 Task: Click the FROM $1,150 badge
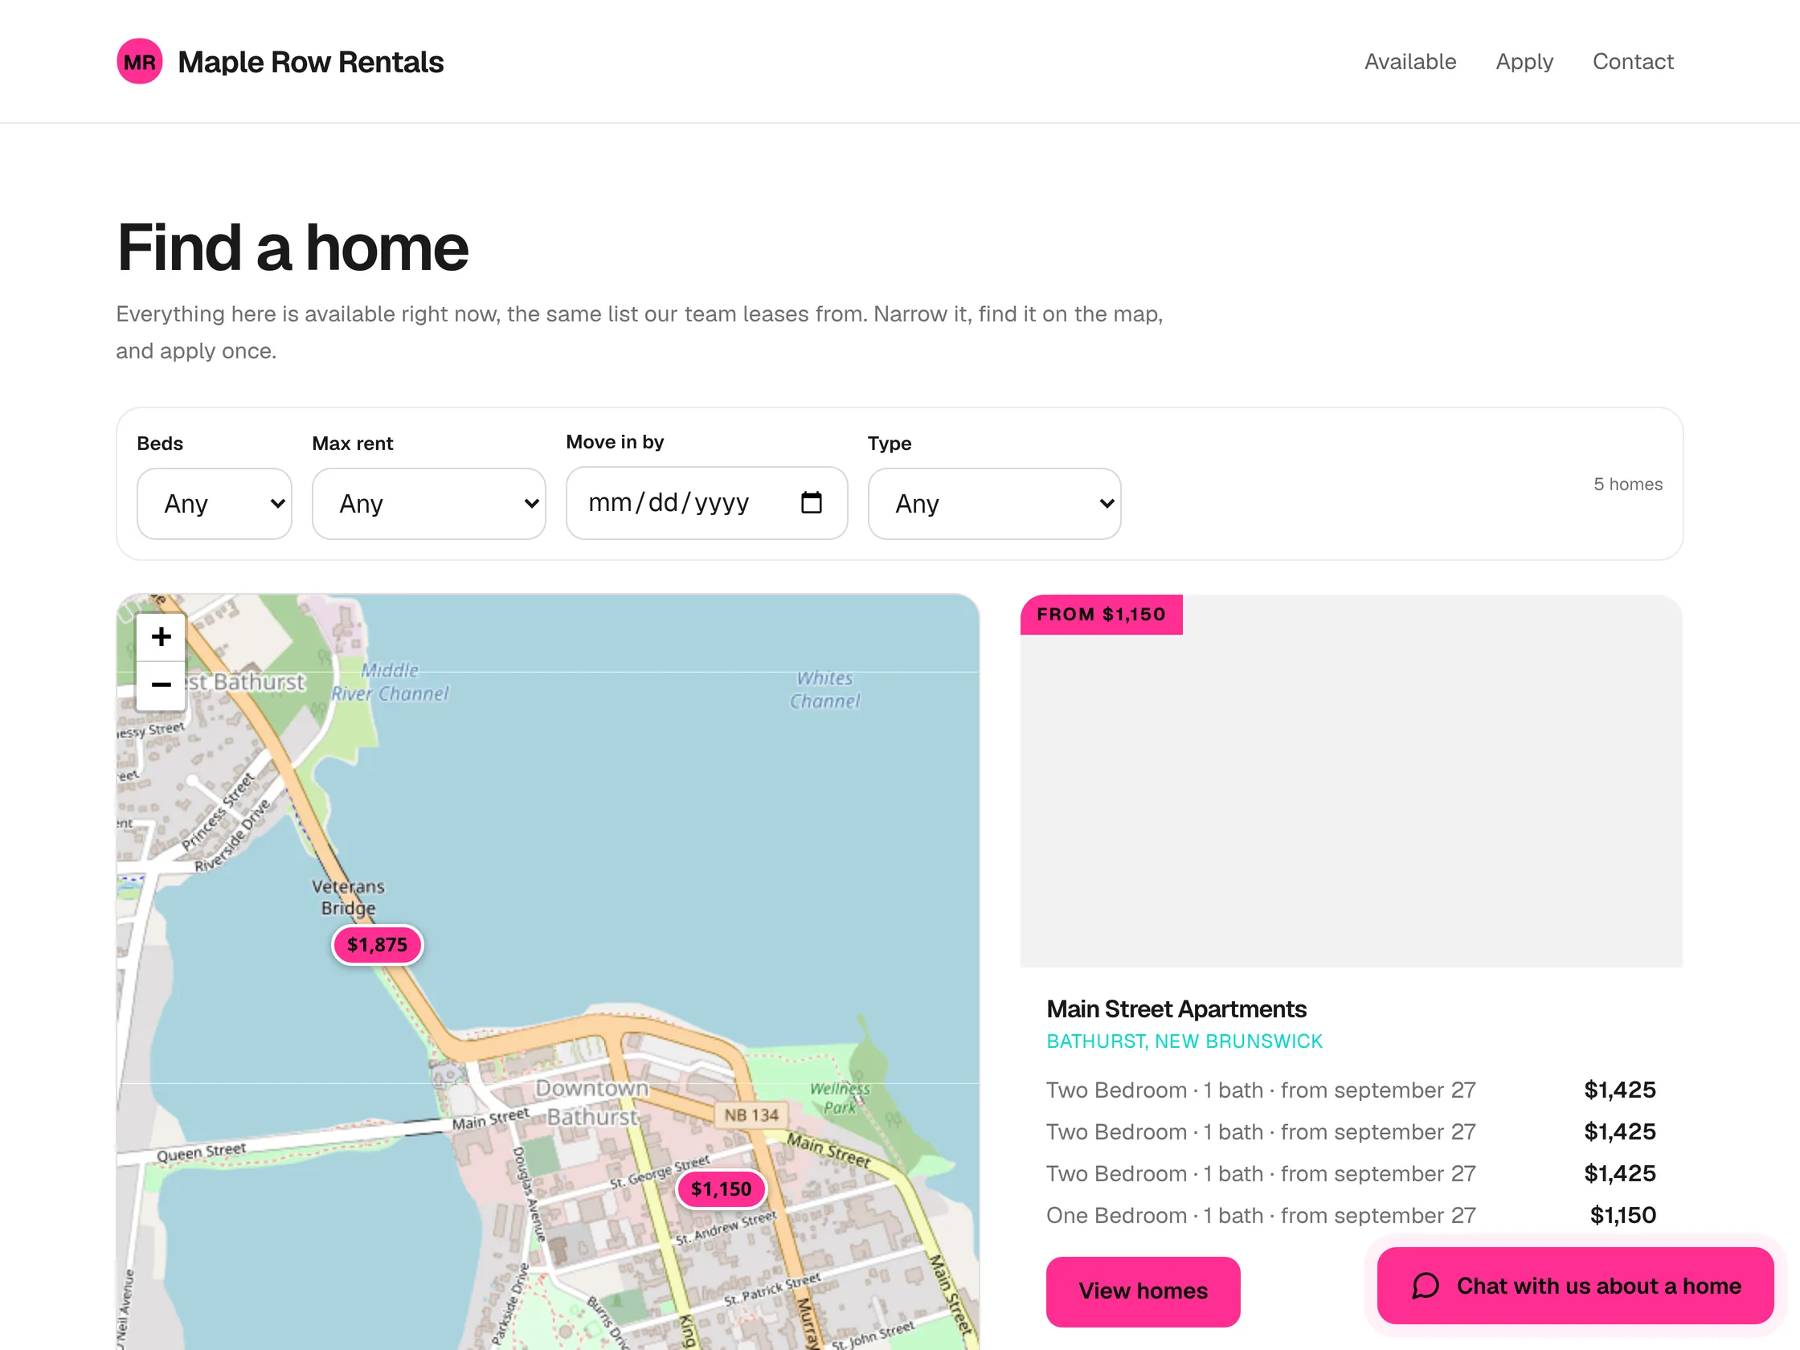1101,615
